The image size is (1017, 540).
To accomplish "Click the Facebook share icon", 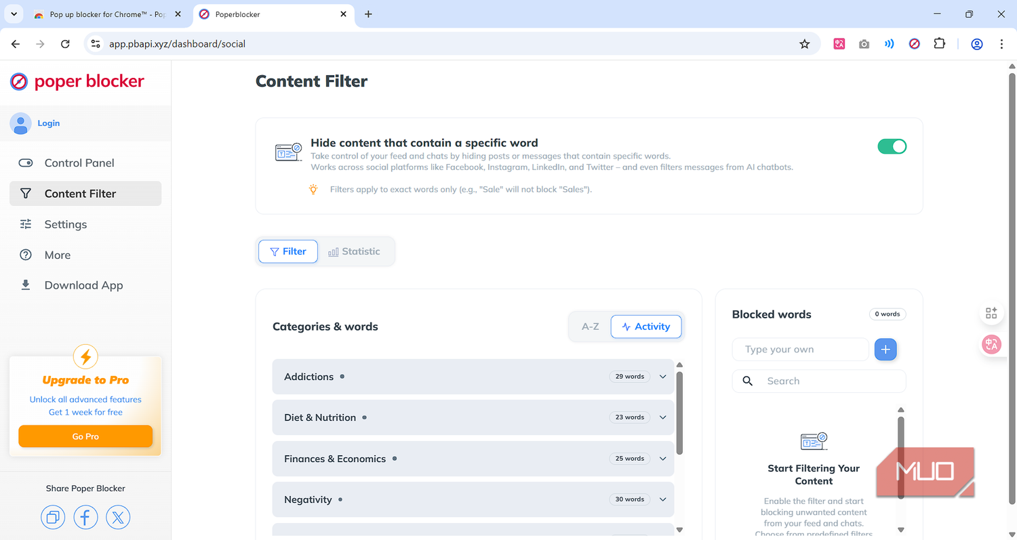I will coord(85,518).
